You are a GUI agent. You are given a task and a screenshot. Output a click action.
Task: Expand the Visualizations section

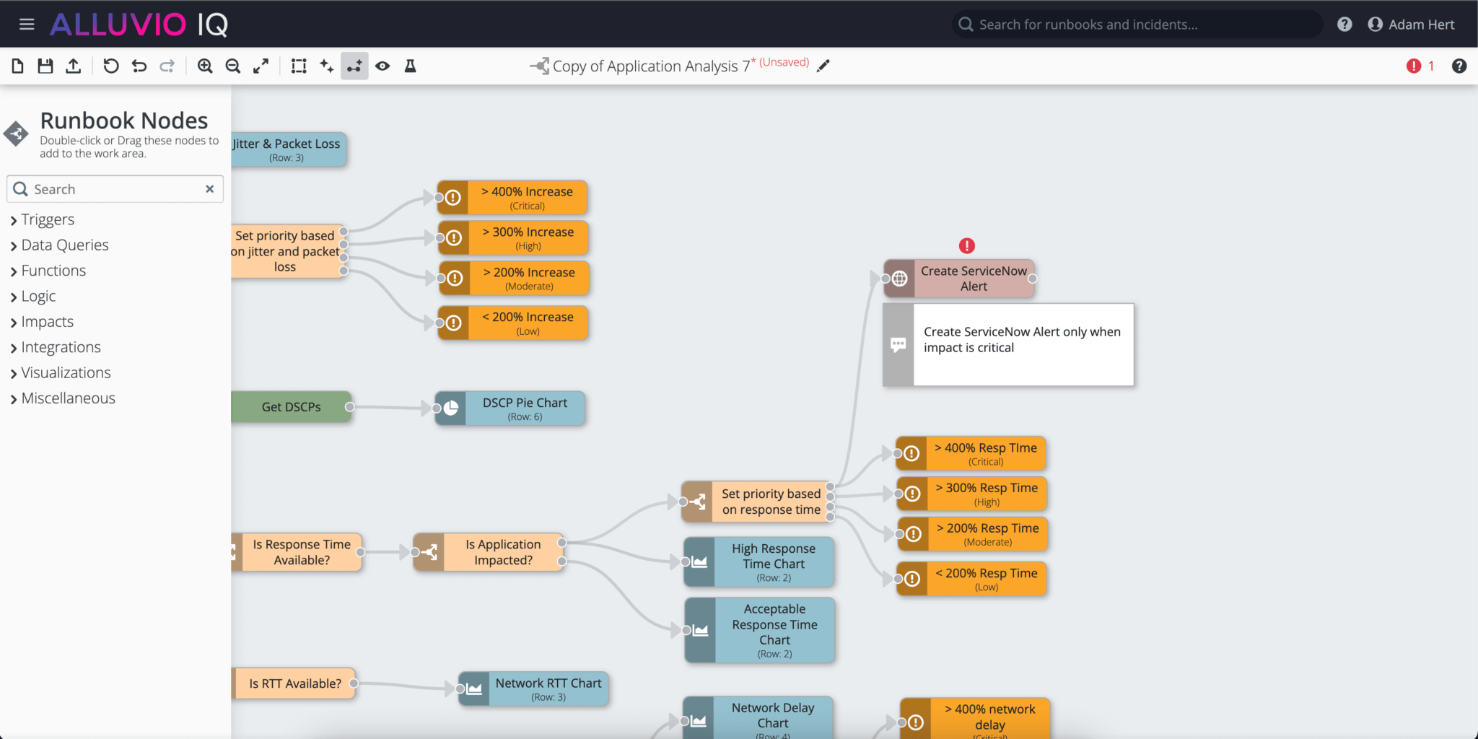point(66,372)
